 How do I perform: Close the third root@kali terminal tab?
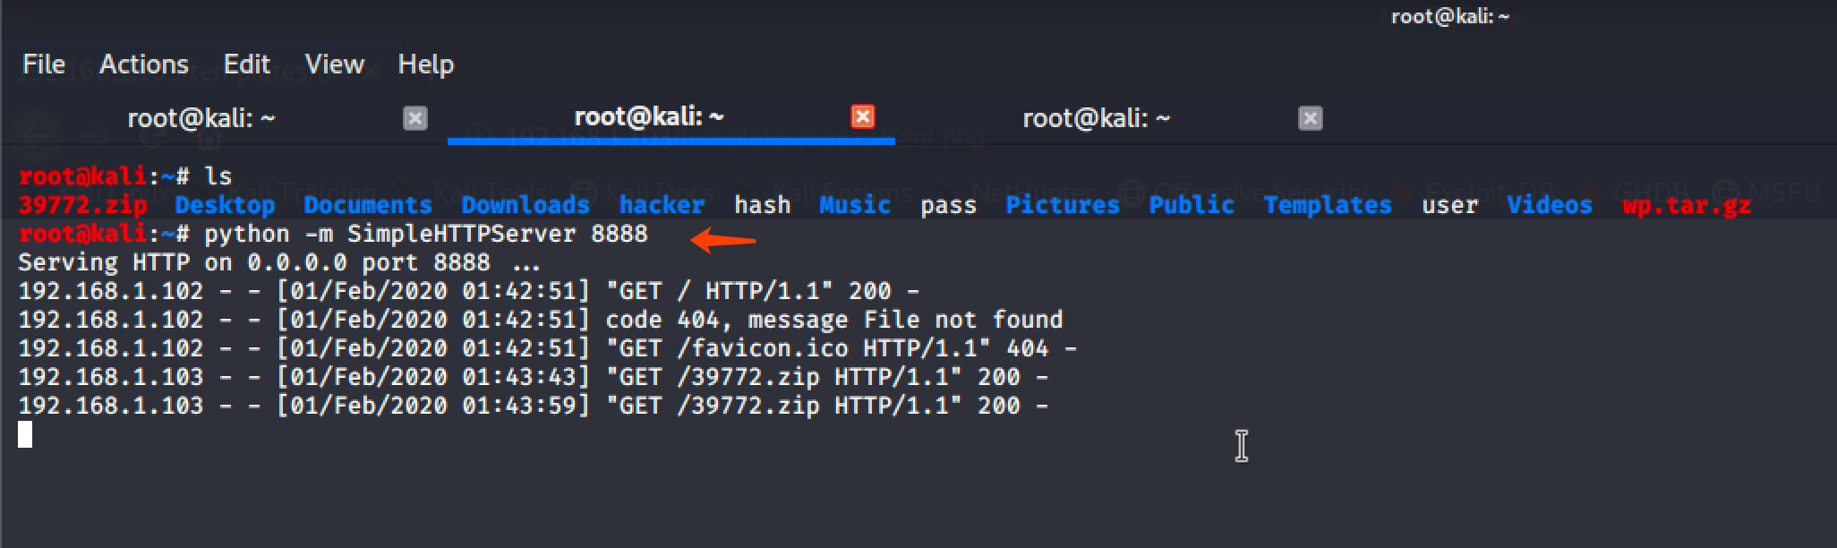(x=1310, y=118)
